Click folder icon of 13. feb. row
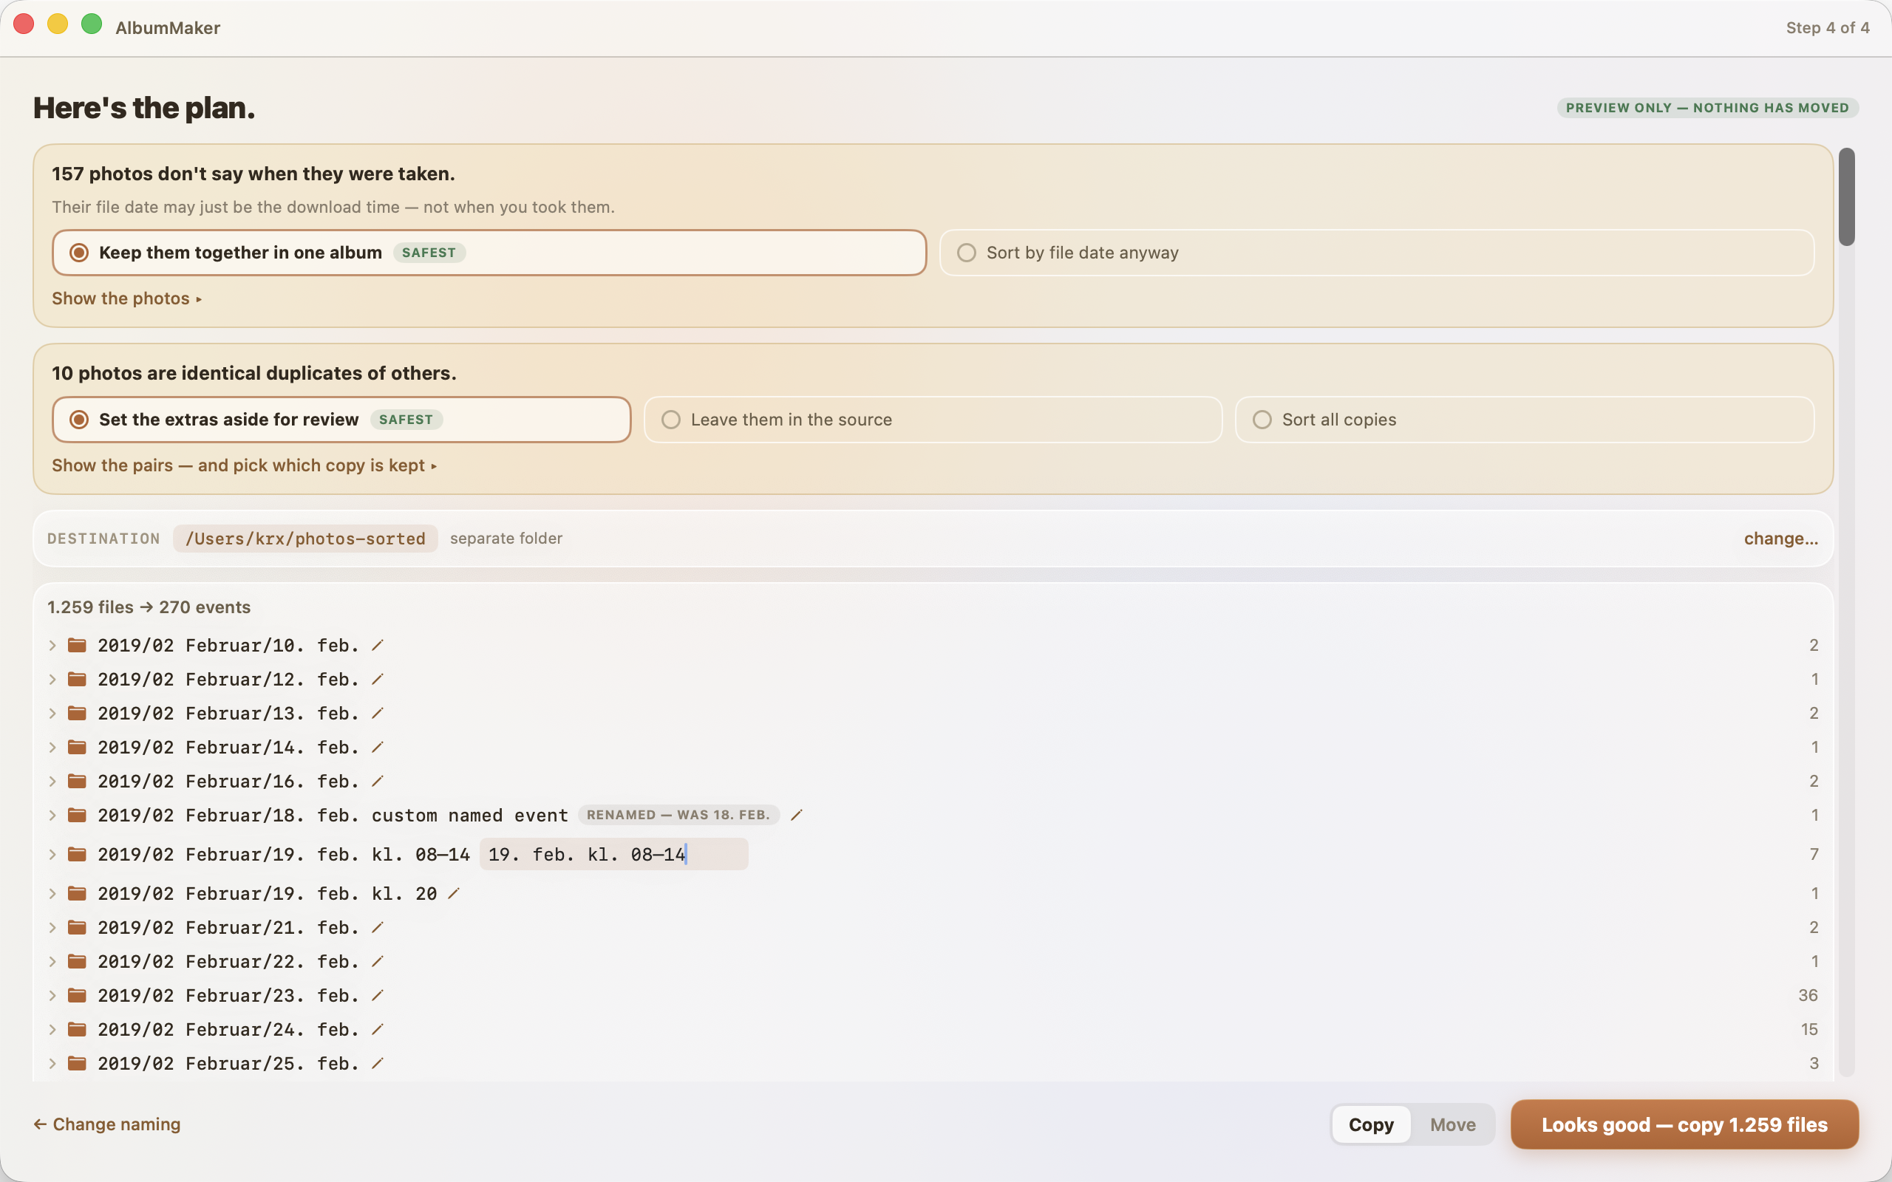Image resolution: width=1892 pixels, height=1182 pixels. tap(77, 713)
